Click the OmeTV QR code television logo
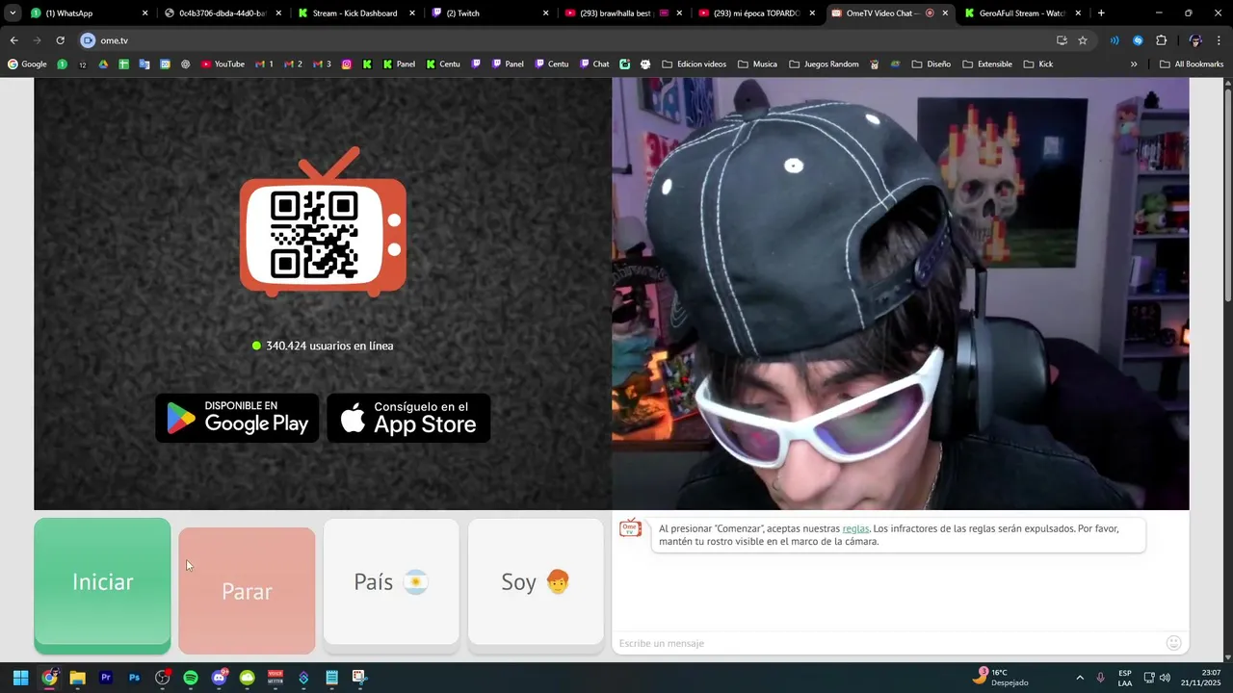The height and width of the screenshot is (693, 1233). 323,223
